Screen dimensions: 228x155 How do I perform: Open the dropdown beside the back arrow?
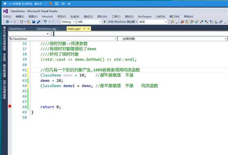[11, 22]
